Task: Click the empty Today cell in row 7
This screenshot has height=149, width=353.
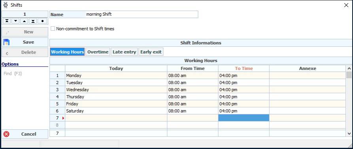Action: (x=116, y=118)
